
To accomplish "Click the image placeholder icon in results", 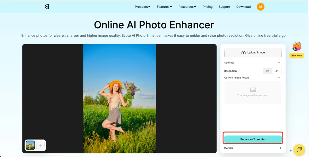I will (x=253, y=90).
